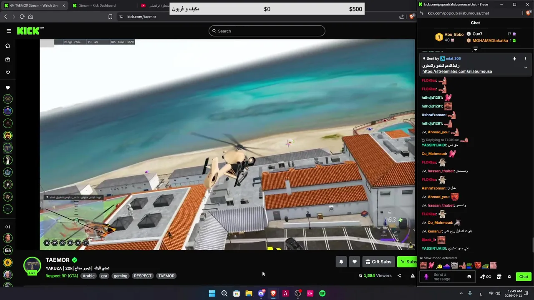Send message with green Chat button
The width and height of the screenshot is (534, 300).
coord(524,277)
